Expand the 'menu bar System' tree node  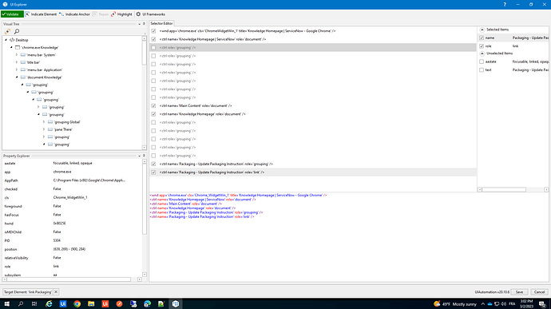(17, 55)
